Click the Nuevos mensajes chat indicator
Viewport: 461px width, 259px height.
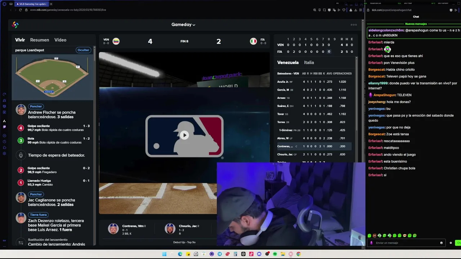point(416,24)
